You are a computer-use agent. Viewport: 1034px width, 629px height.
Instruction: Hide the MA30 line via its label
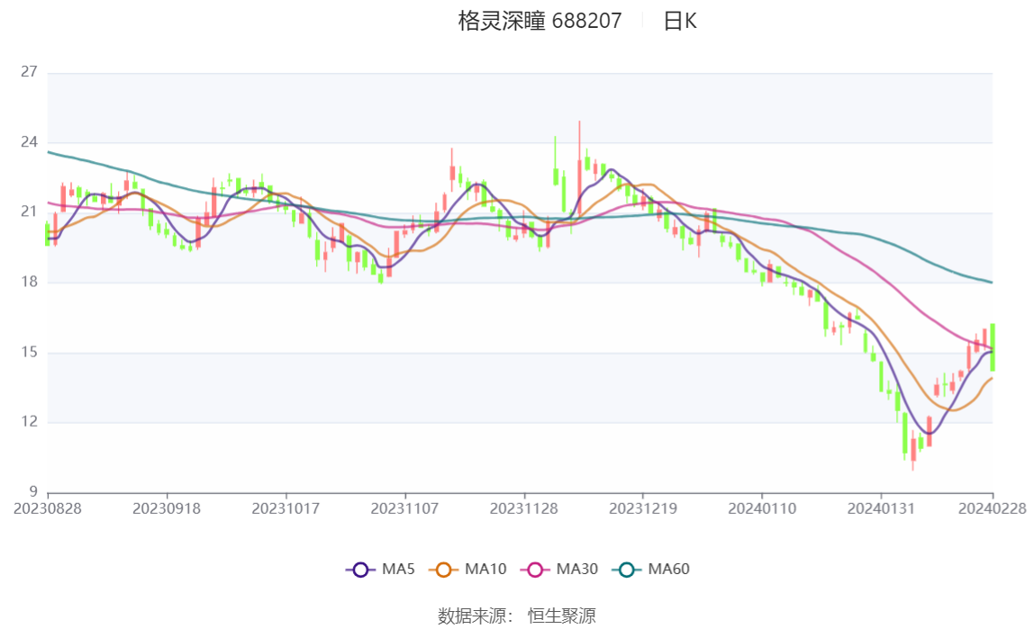coord(577,569)
